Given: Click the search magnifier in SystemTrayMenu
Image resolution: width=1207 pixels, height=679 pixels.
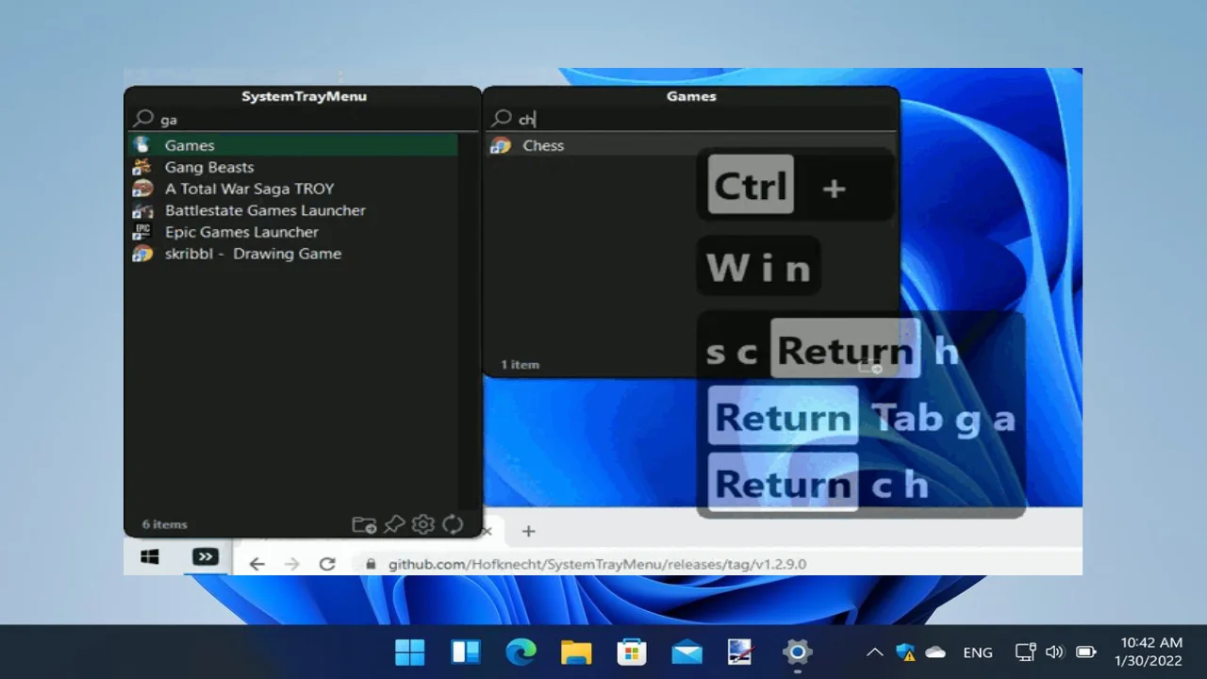Looking at the screenshot, I should point(143,119).
